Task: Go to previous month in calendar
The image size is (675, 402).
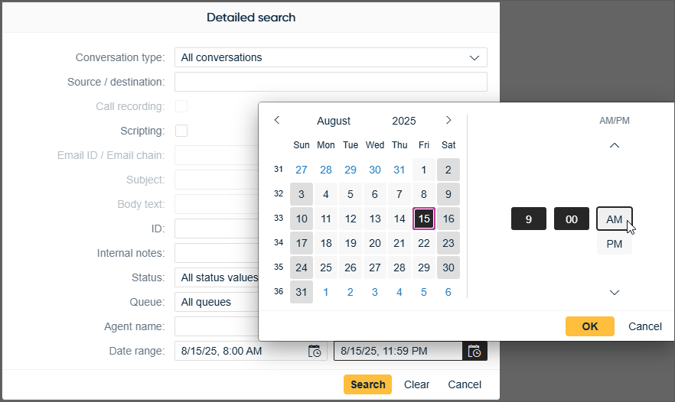Action: point(277,120)
